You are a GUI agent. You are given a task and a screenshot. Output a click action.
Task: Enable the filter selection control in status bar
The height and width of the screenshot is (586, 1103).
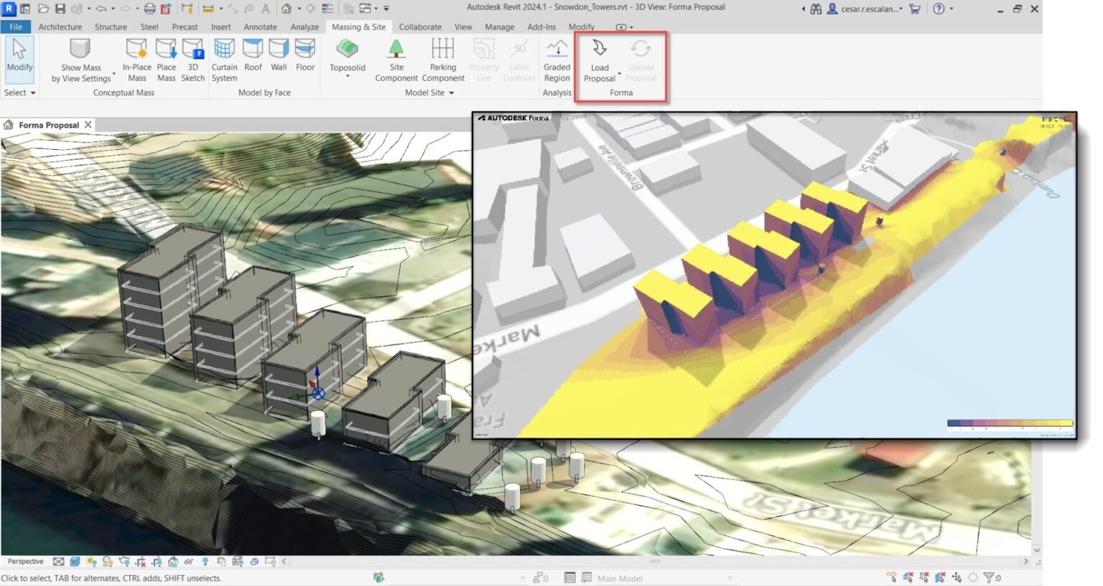click(x=989, y=577)
